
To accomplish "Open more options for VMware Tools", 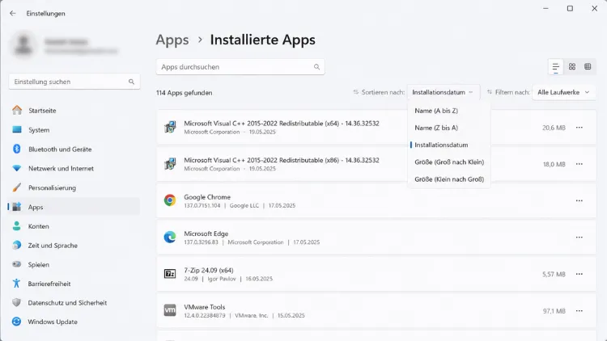I will point(579,310).
